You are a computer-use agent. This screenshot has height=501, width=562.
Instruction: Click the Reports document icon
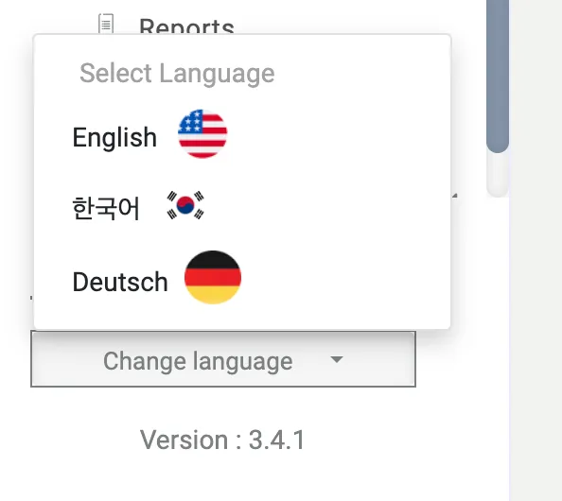click(106, 24)
